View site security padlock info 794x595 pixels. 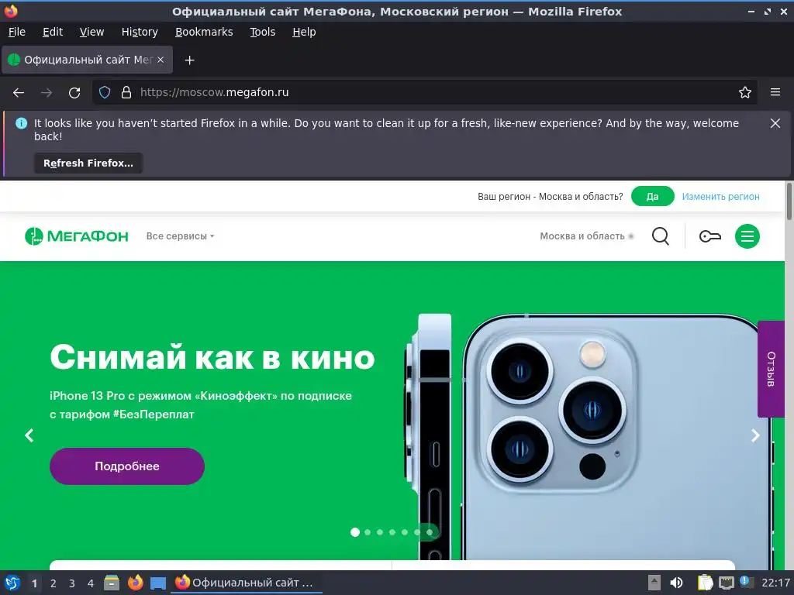click(x=126, y=92)
